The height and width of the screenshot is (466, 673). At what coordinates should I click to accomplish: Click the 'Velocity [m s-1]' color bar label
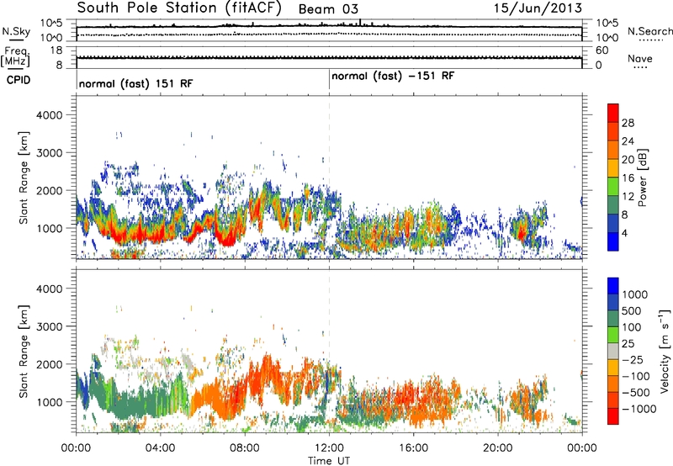665,351
